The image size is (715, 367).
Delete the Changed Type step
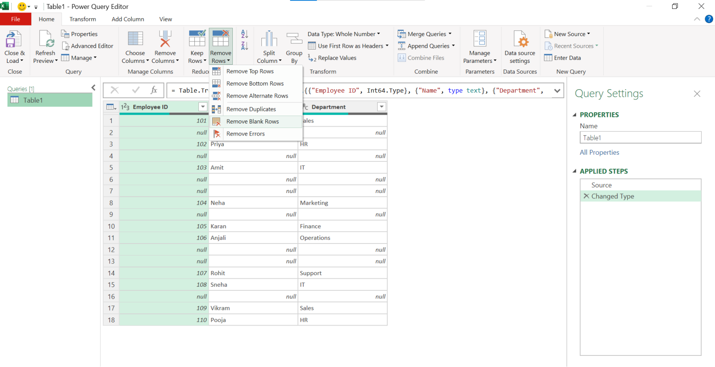[586, 196]
